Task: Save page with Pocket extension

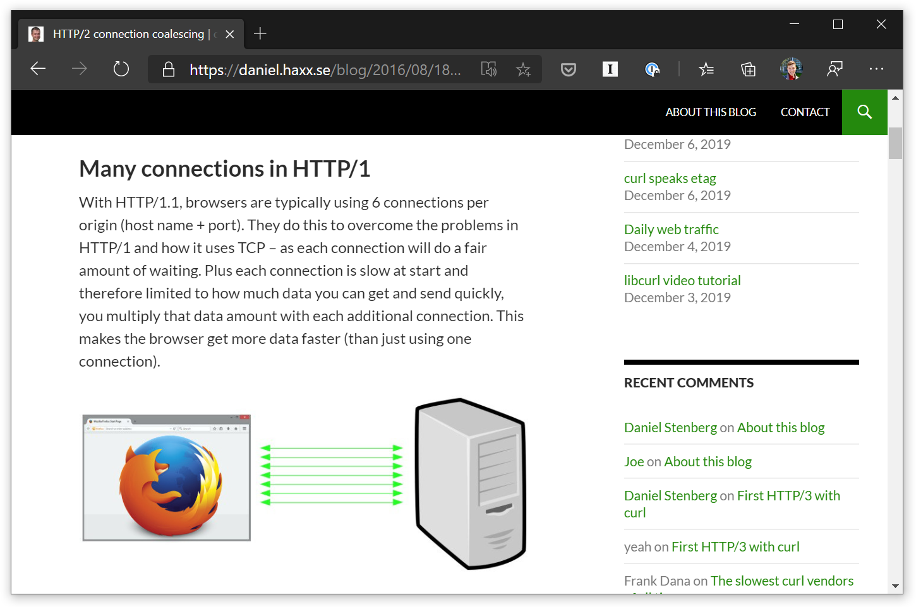Action: click(x=569, y=69)
